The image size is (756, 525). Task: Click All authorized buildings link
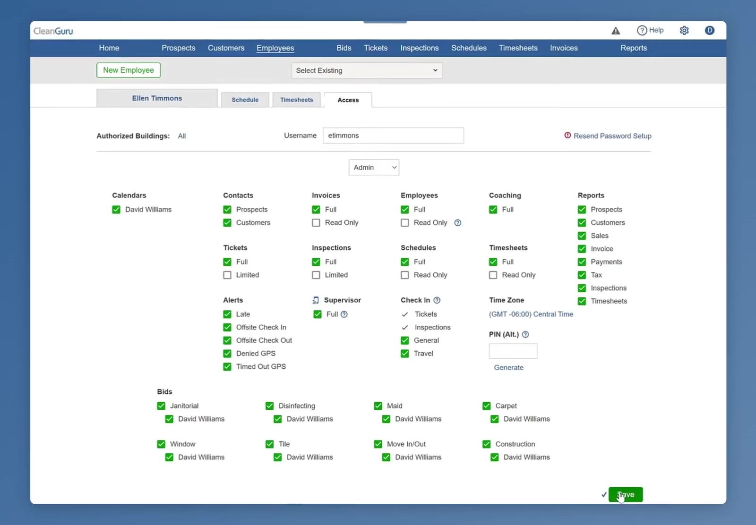tap(182, 136)
